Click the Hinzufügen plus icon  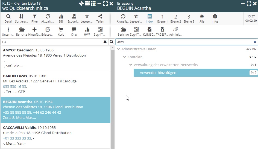(x=35, y=32)
